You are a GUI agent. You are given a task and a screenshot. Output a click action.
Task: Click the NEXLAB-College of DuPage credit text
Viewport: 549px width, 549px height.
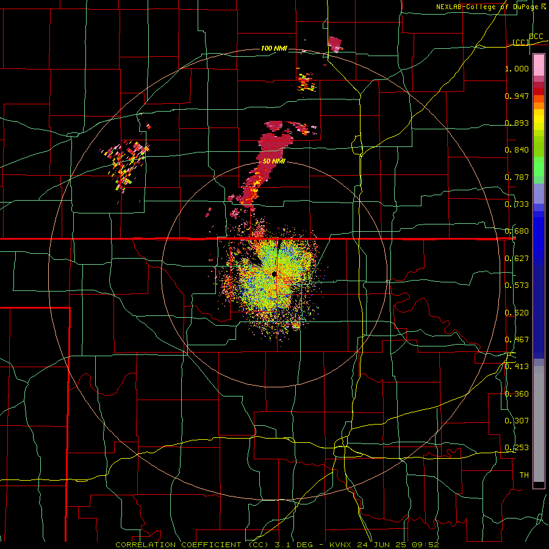(x=487, y=7)
